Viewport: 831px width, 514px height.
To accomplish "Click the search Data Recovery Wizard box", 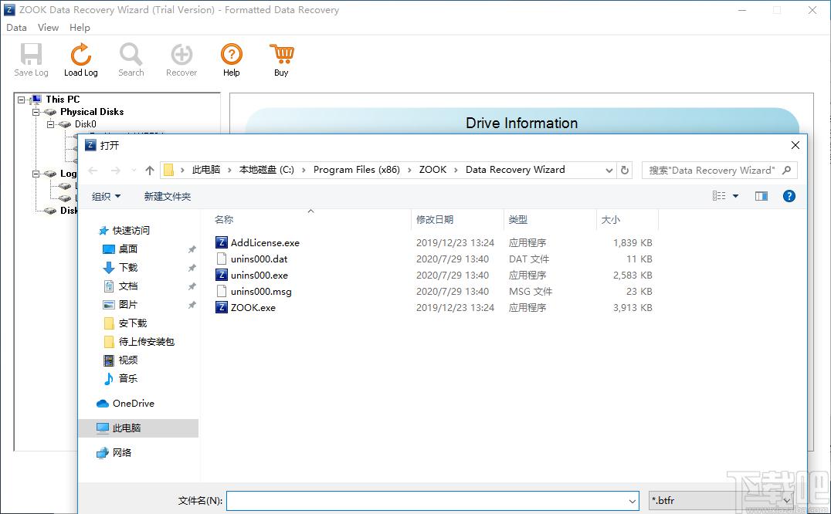I will click(719, 170).
